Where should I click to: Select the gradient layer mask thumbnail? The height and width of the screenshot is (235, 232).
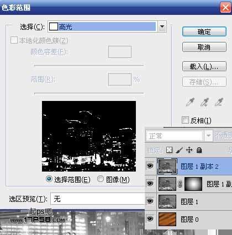[x=193, y=184]
